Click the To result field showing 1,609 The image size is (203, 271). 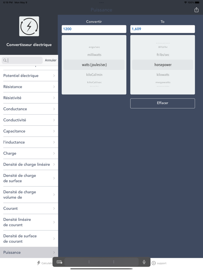162,29
